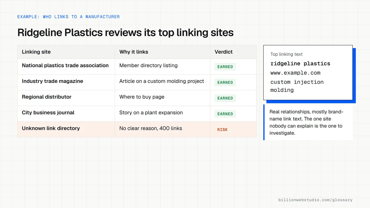370x208 pixels.
Task: Select the 'Member directory listing' cell
Action: click(162, 67)
